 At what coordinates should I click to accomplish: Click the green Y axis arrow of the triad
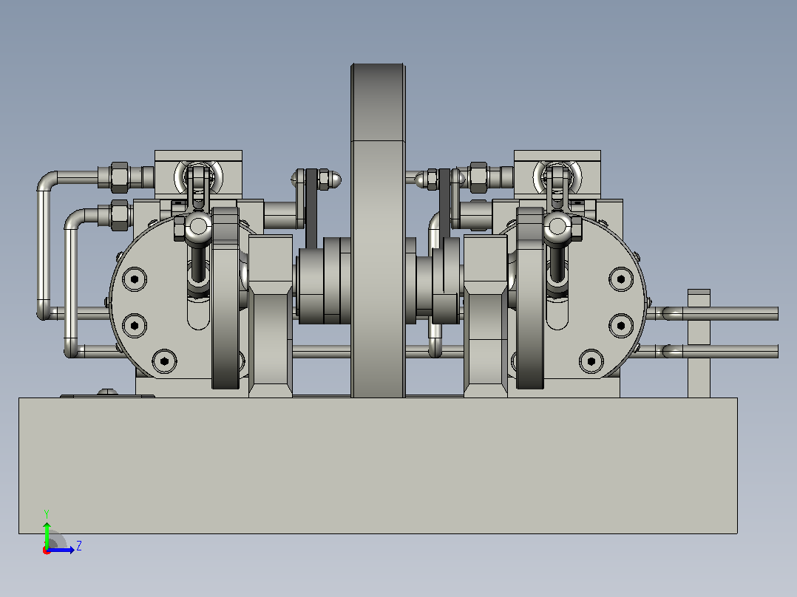coord(47,534)
